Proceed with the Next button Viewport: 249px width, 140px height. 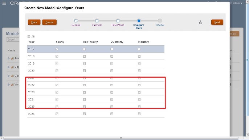pyautogui.click(x=217, y=22)
